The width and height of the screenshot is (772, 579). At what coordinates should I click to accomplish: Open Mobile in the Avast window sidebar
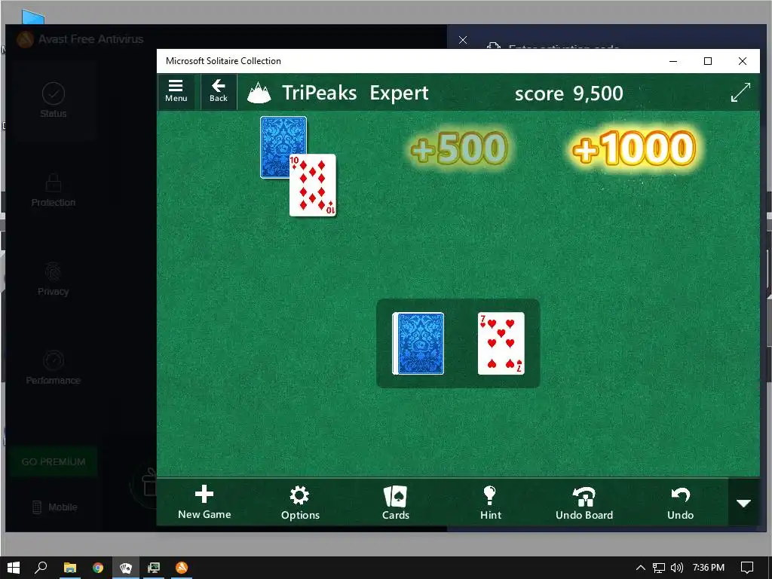[x=54, y=507]
